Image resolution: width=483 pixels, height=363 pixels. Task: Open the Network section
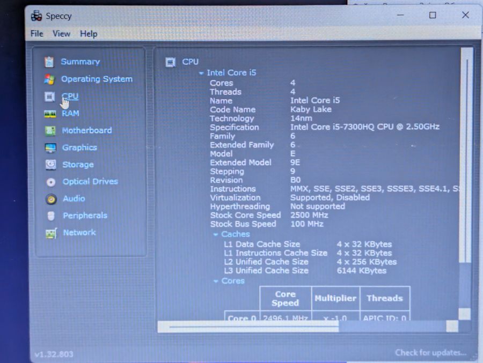point(79,233)
